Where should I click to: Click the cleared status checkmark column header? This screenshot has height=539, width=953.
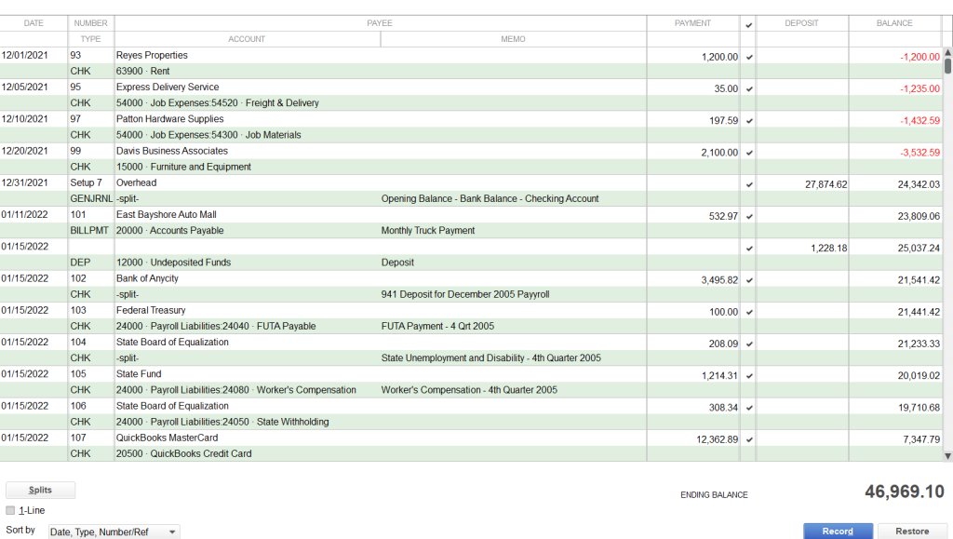(748, 23)
